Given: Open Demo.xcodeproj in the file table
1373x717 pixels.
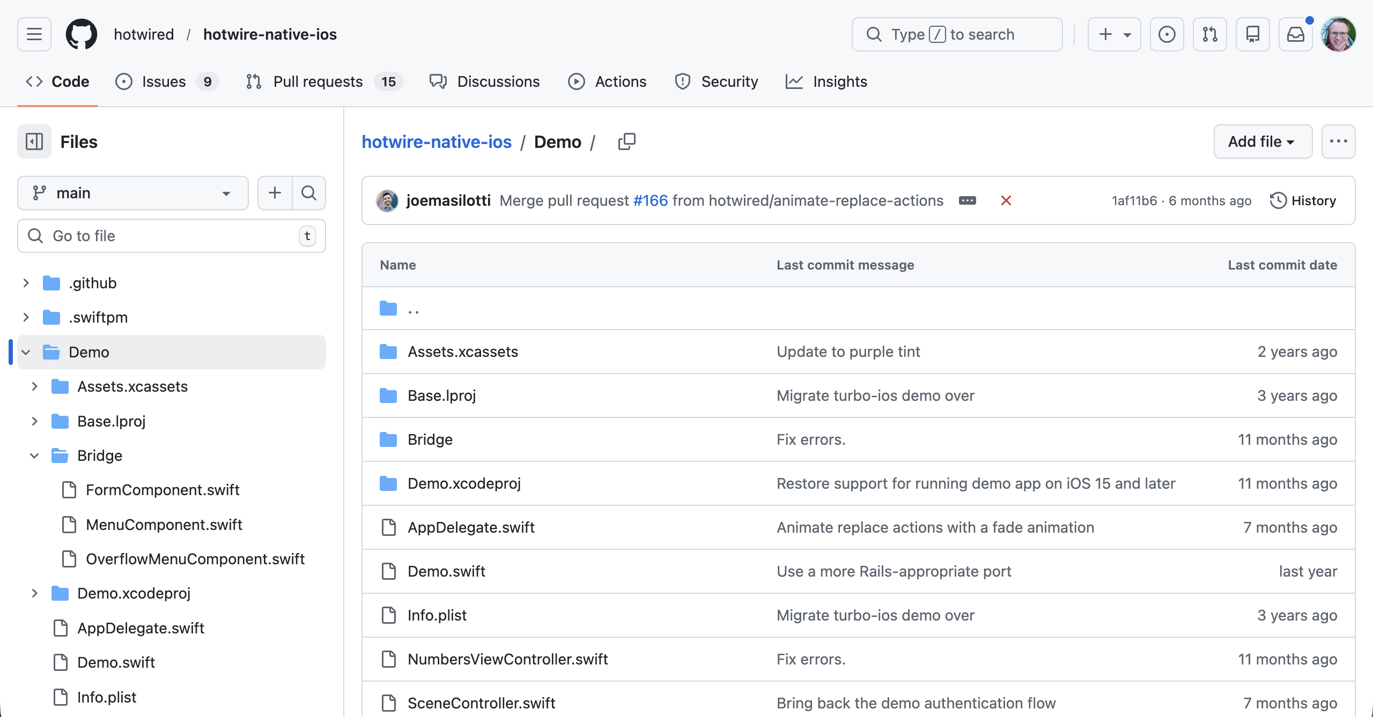Looking at the screenshot, I should click(x=464, y=483).
